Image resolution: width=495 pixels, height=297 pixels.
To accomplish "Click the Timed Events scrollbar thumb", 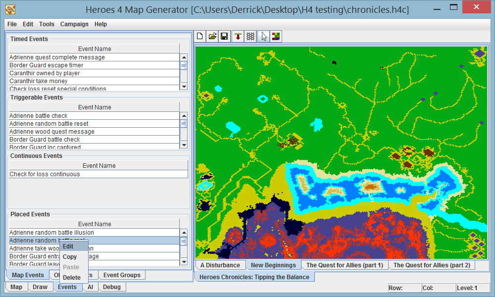I will 184,65.
